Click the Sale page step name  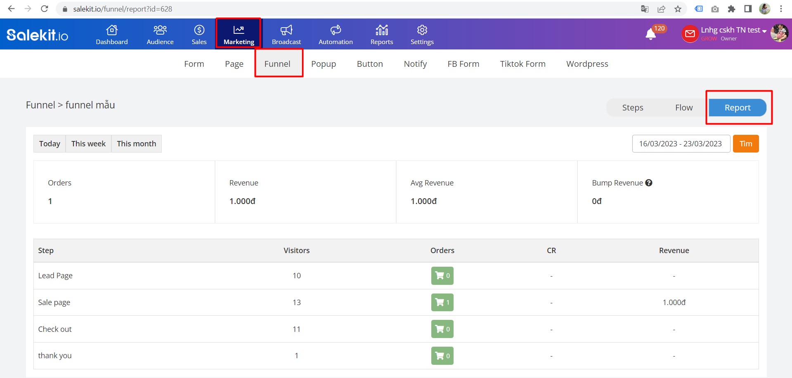[x=54, y=302]
